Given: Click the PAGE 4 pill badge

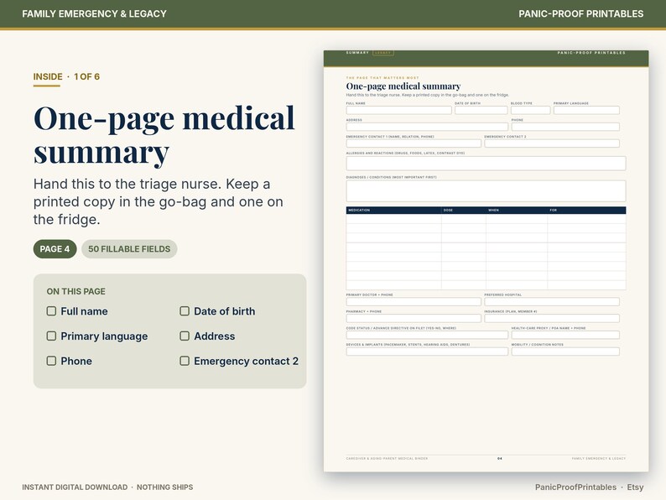Looking at the screenshot, I should click(55, 249).
